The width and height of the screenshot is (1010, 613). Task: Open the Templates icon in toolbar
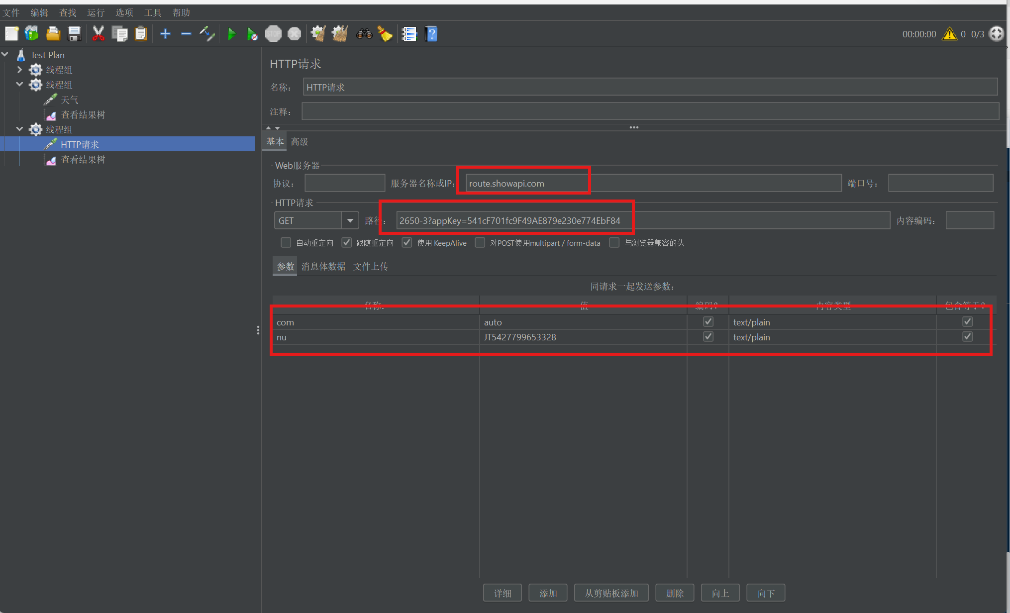(x=32, y=34)
